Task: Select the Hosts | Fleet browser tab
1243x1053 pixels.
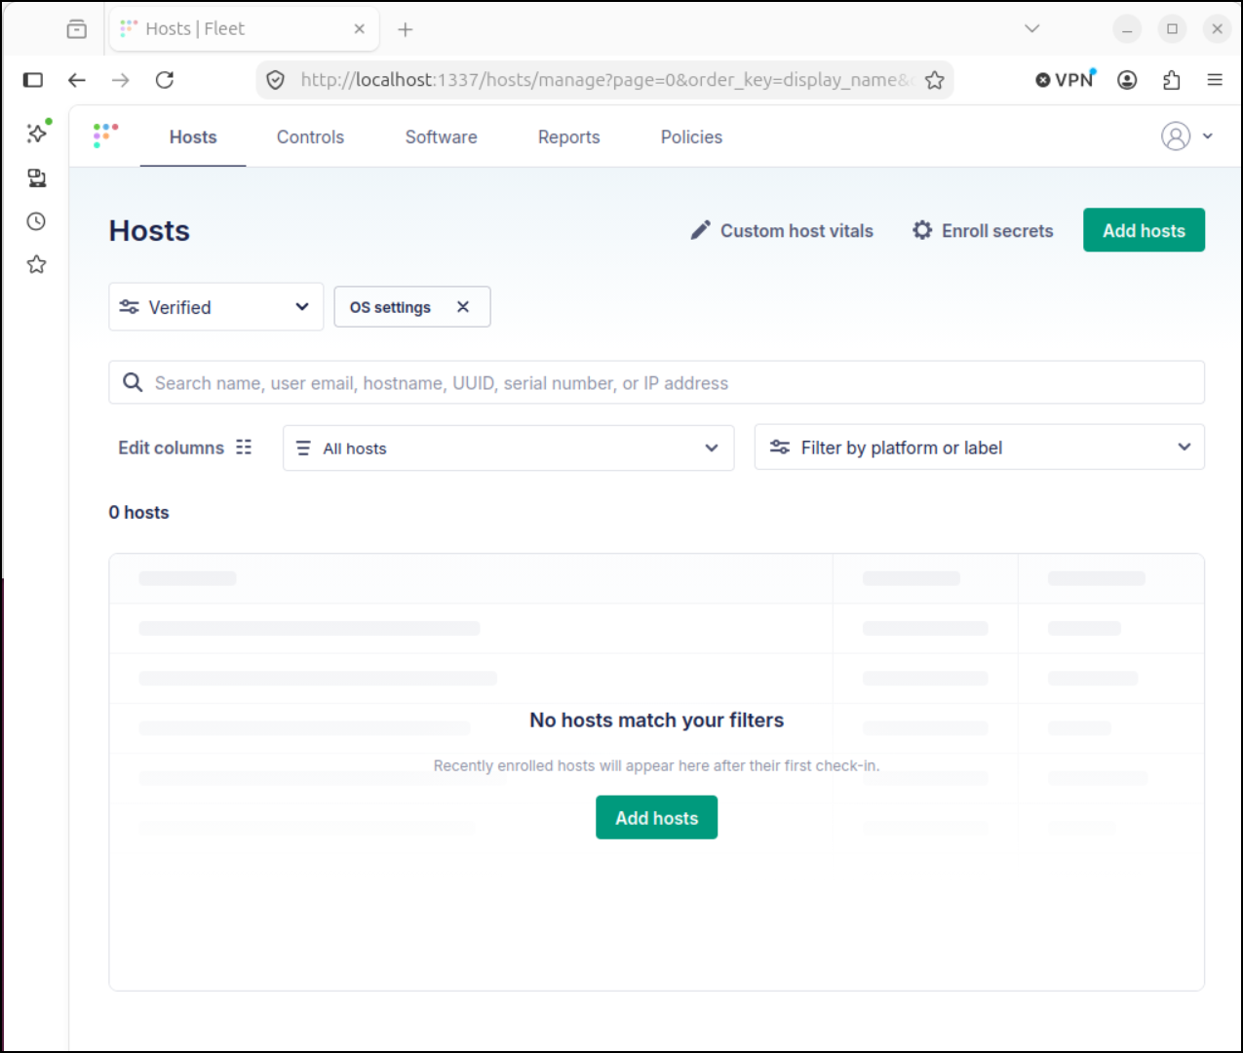Action: 245,29
